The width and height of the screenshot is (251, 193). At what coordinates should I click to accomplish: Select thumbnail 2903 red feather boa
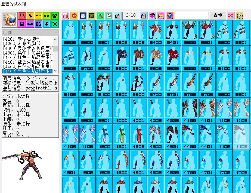[x=173, y=59]
